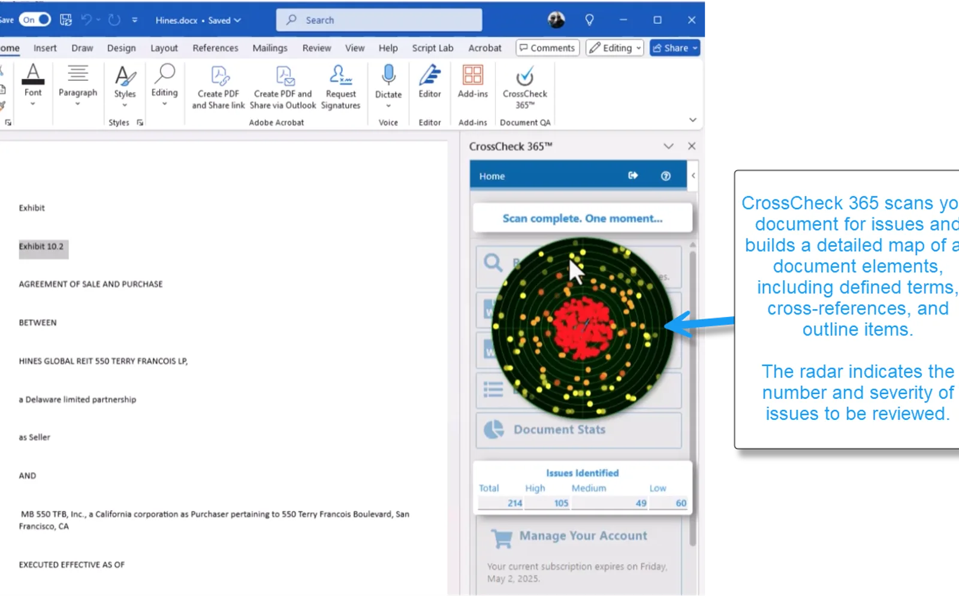959x599 pixels.
Task: Click the Medium issues count 49
Action: pyautogui.click(x=641, y=503)
